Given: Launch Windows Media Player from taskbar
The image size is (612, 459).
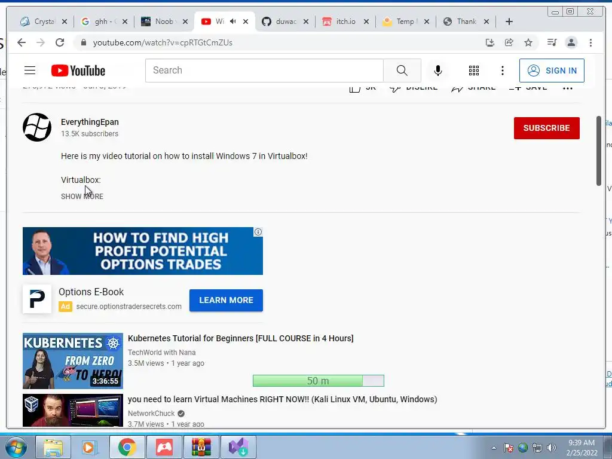Looking at the screenshot, I should 90,447.
